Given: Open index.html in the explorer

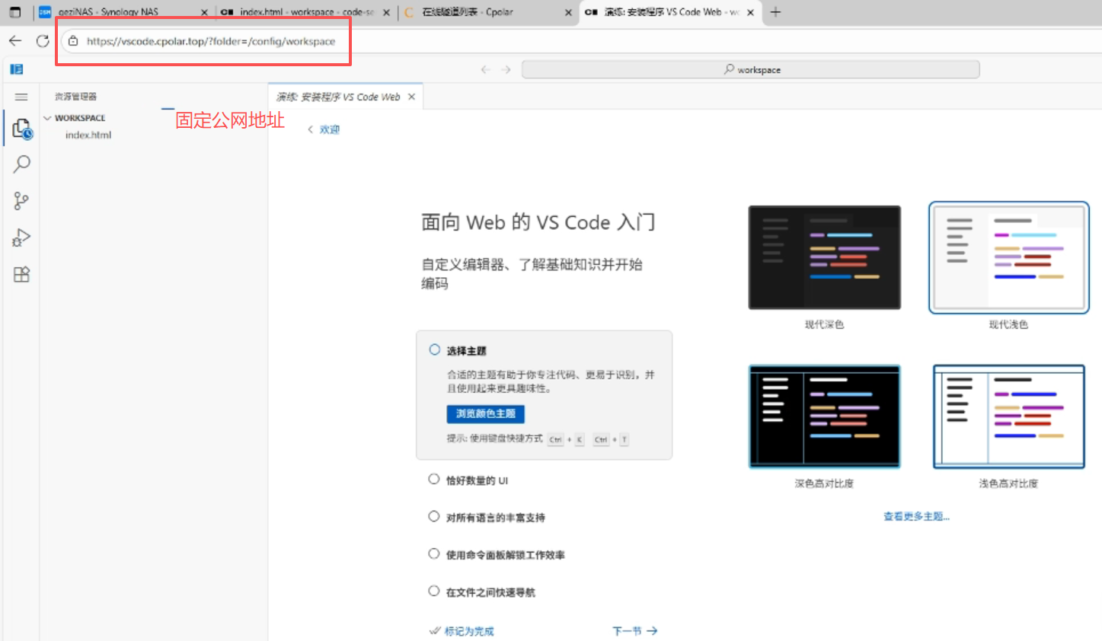Looking at the screenshot, I should tap(88, 136).
